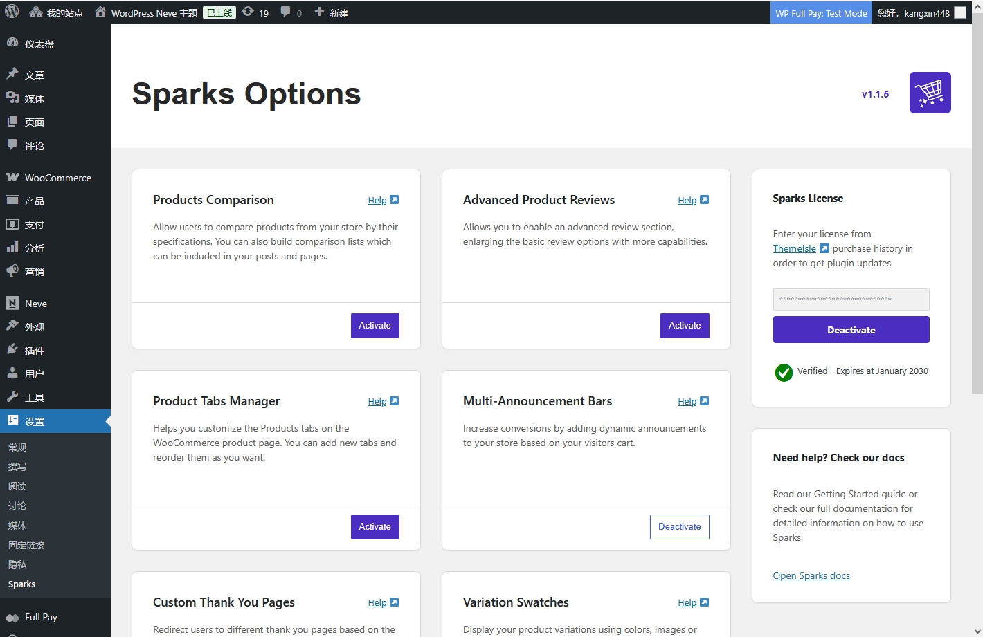This screenshot has width=983, height=637.
Task: Click the v1.1.5 version label
Action: [875, 94]
